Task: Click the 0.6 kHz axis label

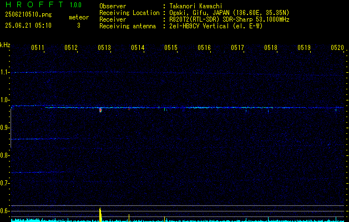Action: pos(4,211)
